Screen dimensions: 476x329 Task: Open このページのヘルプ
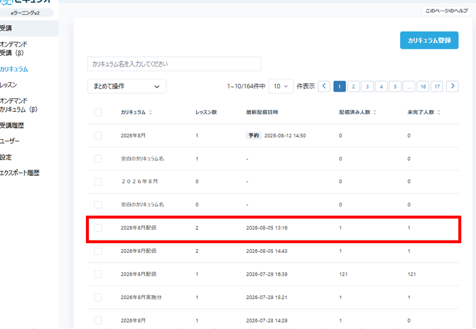[x=447, y=11]
